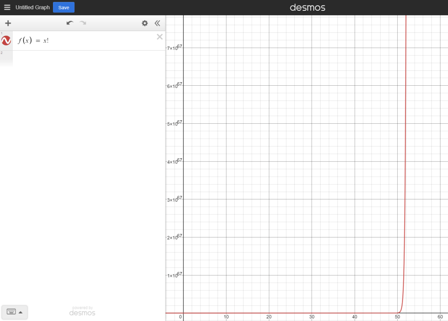Delete the f(x) = x! expression
This screenshot has height=321, width=448.
tap(159, 37)
